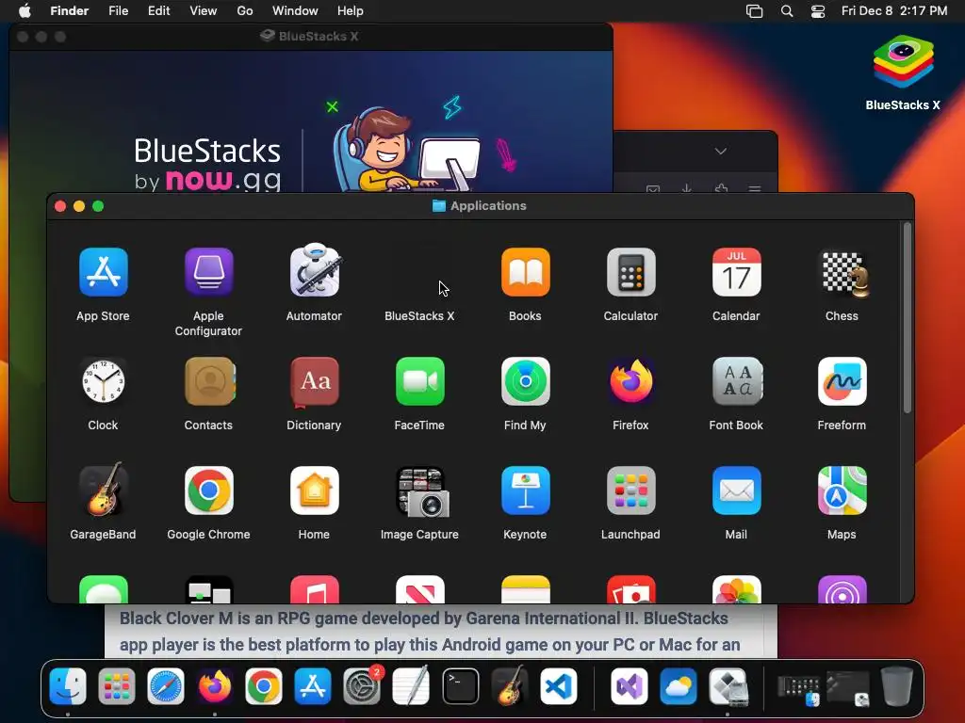Open the Help menu
965x723 pixels.
351,10
